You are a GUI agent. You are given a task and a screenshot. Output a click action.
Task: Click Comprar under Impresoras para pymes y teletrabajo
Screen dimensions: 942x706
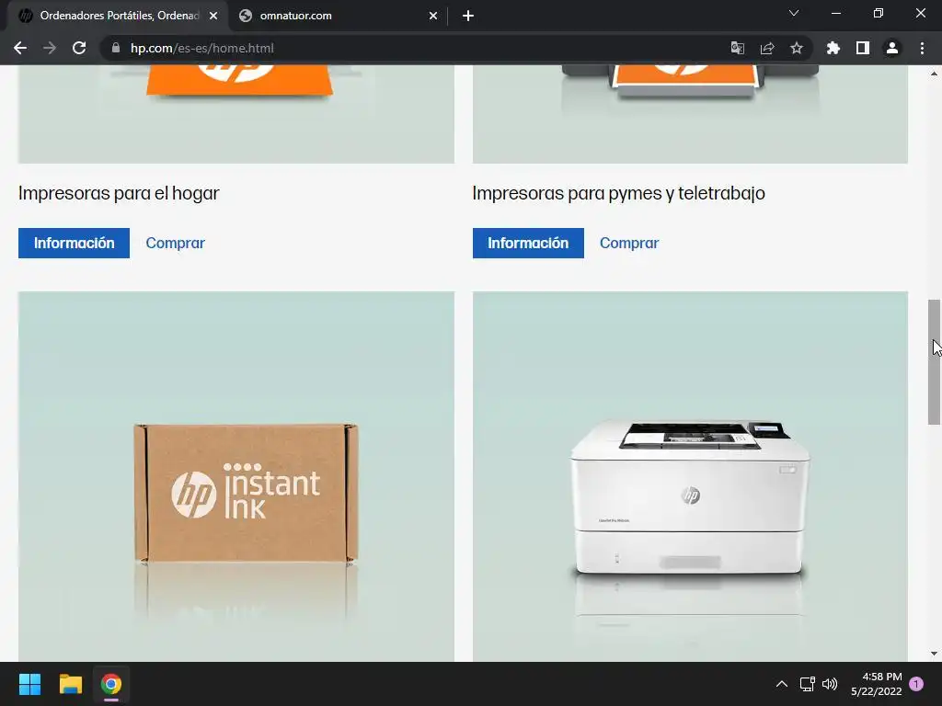pyautogui.click(x=629, y=243)
